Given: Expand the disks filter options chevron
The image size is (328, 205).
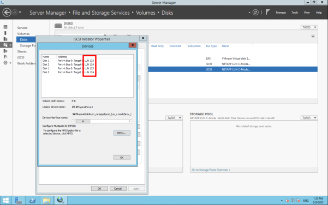Looking at the screenshot, I should pos(313,36).
